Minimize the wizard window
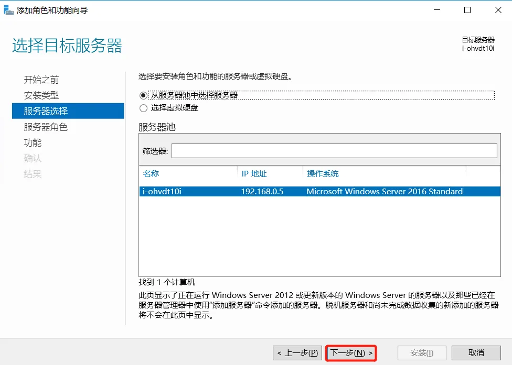Screen dimensions: 512x365 coord(437,10)
